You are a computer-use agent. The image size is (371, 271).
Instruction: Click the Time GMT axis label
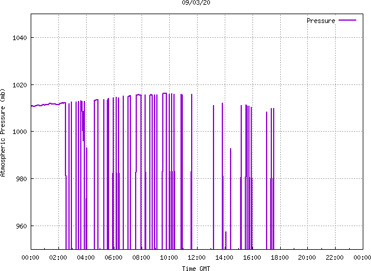(x=196, y=268)
